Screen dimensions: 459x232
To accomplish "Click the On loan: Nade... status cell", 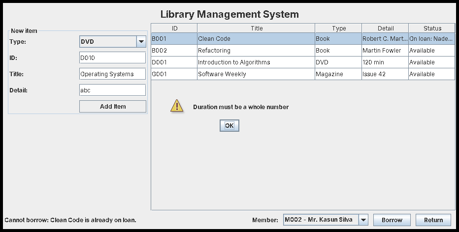I will [432, 38].
